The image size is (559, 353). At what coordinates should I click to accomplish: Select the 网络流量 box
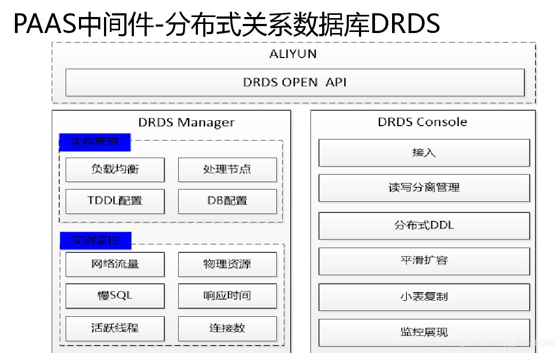(115, 265)
